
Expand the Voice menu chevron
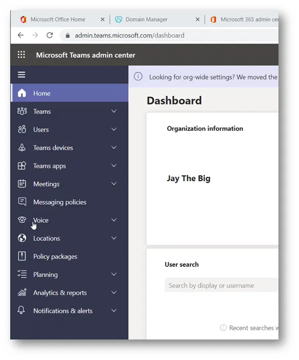coord(114,220)
